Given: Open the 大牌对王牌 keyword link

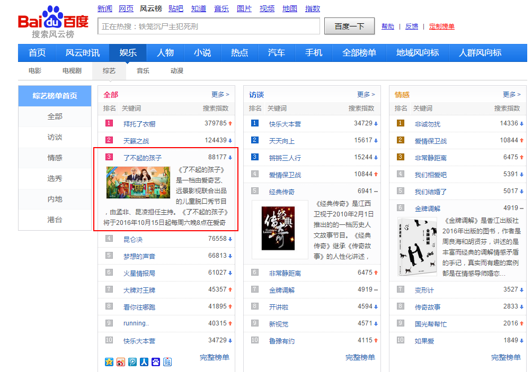Looking at the screenshot, I should point(139,291).
